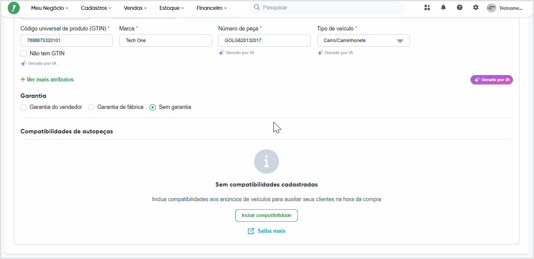The width and height of the screenshot is (534, 259).
Task: Open the Tipo de veículo dropdown
Action: click(364, 41)
